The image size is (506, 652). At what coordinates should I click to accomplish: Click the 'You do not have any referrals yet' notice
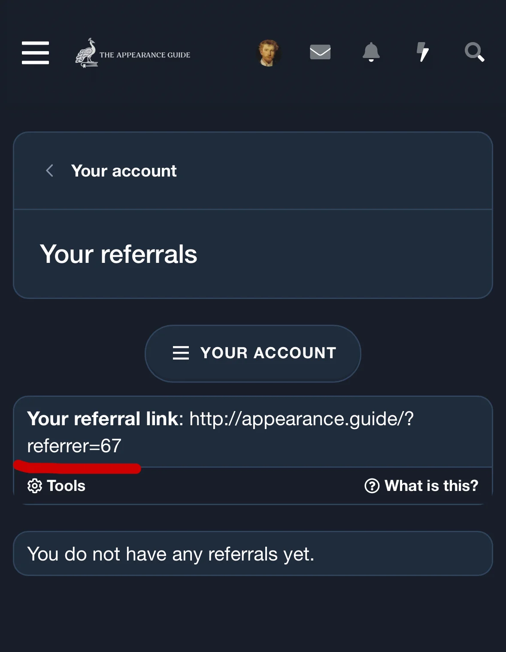pos(171,554)
